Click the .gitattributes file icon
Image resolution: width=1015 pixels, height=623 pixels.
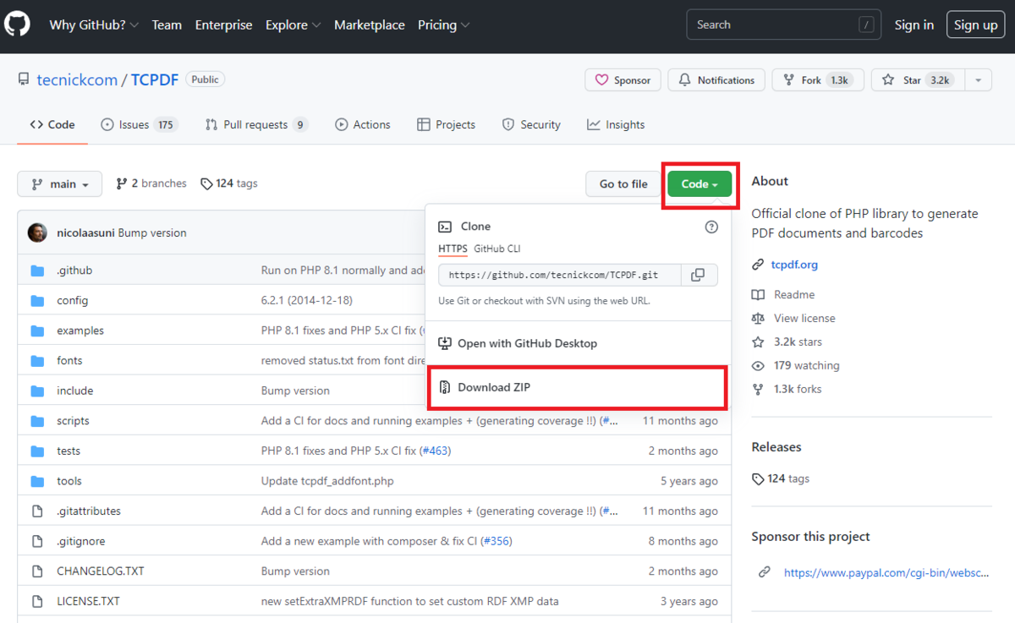pos(37,511)
